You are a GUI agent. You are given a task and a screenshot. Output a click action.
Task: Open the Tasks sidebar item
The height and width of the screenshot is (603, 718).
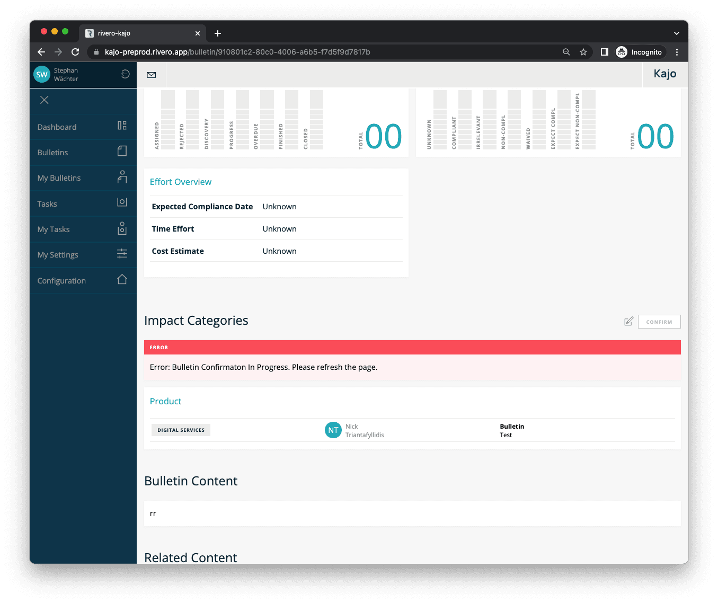click(83, 204)
